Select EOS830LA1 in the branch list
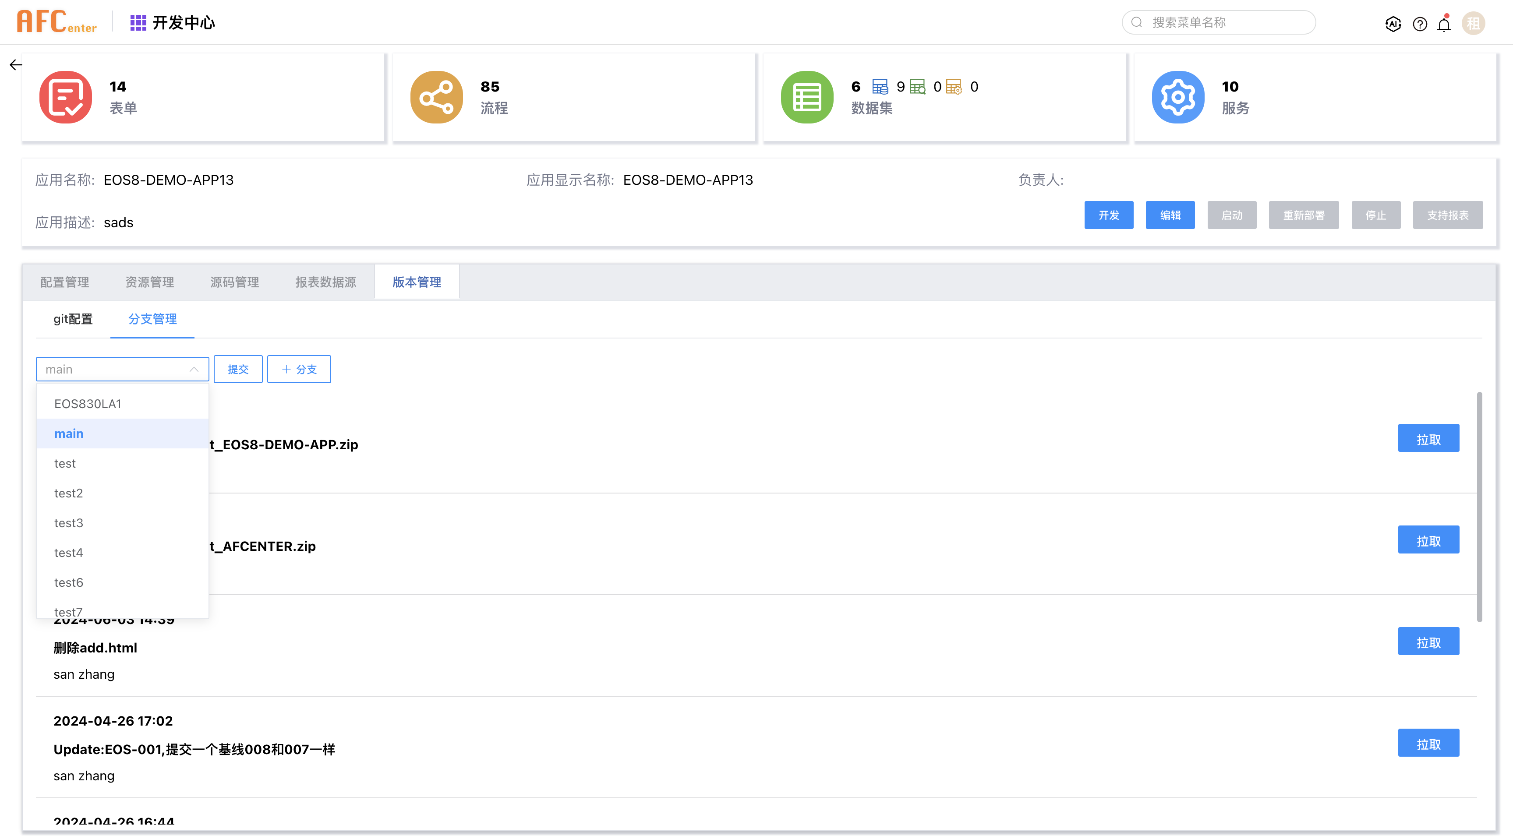The width and height of the screenshot is (1513, 839). [88, 403]
